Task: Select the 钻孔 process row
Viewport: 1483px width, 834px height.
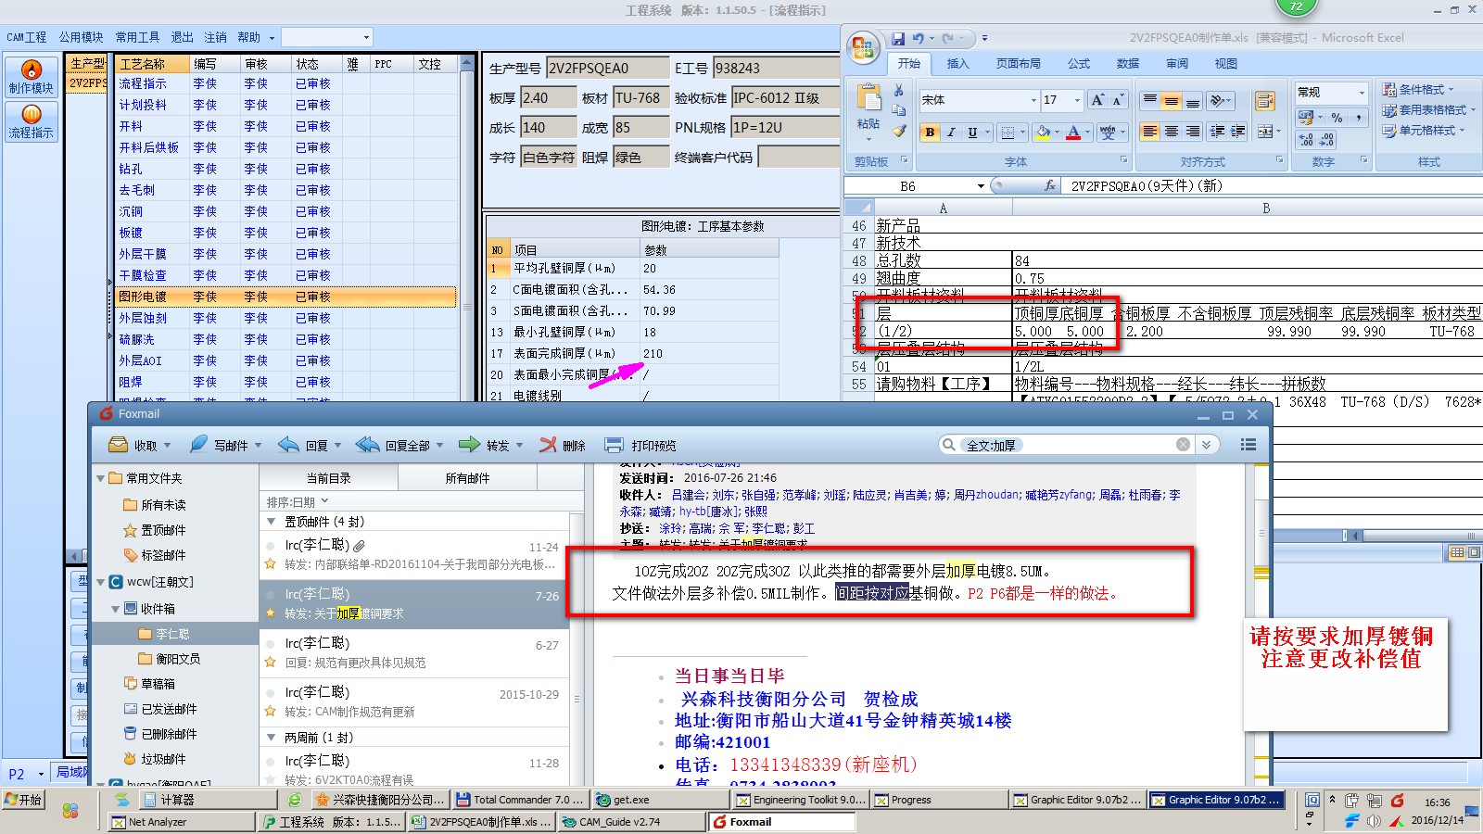Action: click(x=287, y=169)
